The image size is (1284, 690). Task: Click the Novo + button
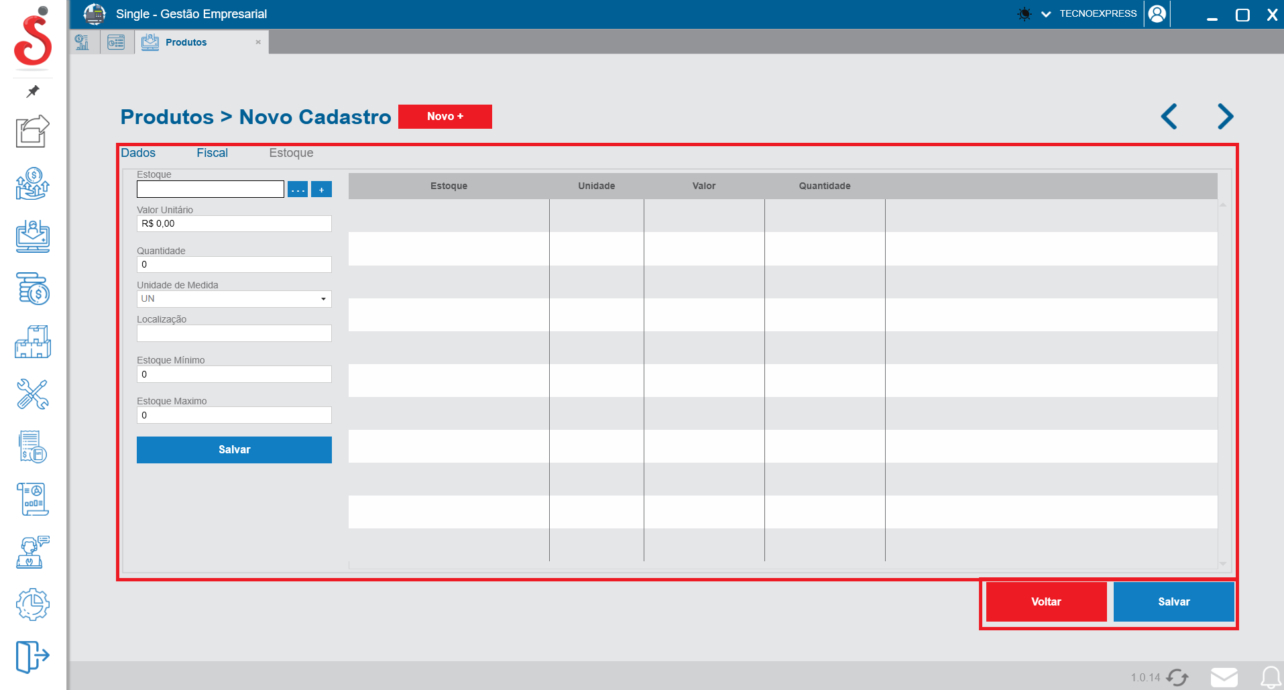click(x=445, y=116)
